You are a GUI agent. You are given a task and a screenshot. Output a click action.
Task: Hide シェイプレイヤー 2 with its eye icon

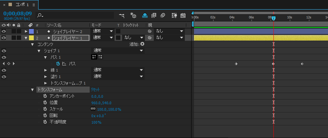pyautogui.click(x=4, y=31)
